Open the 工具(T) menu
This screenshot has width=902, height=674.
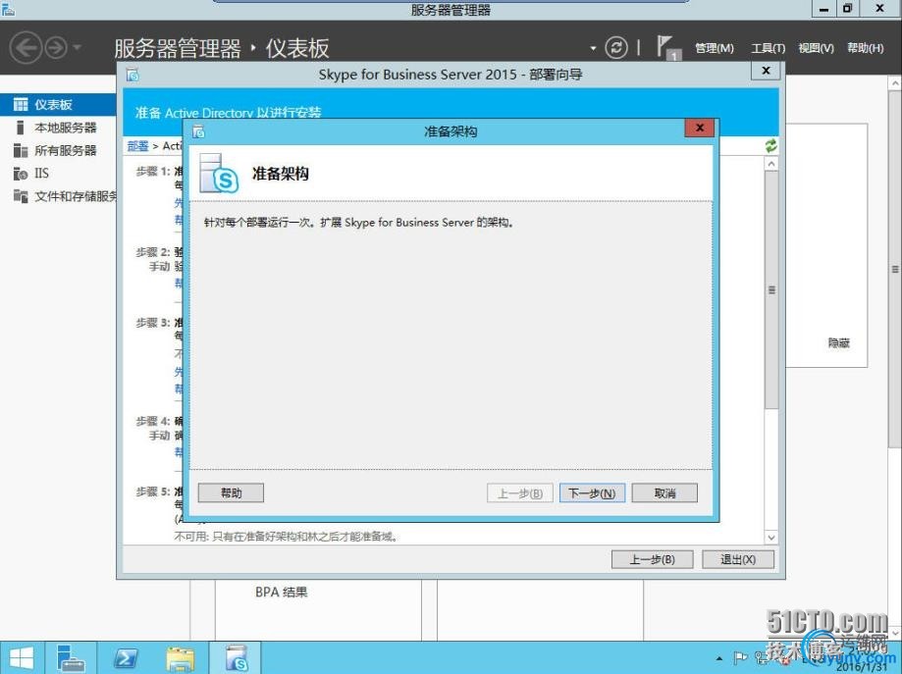(768, 48)
